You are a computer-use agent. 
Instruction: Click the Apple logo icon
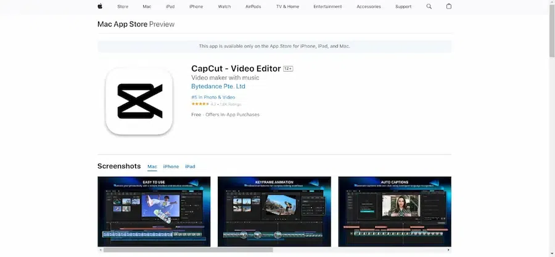pos(100,6)
